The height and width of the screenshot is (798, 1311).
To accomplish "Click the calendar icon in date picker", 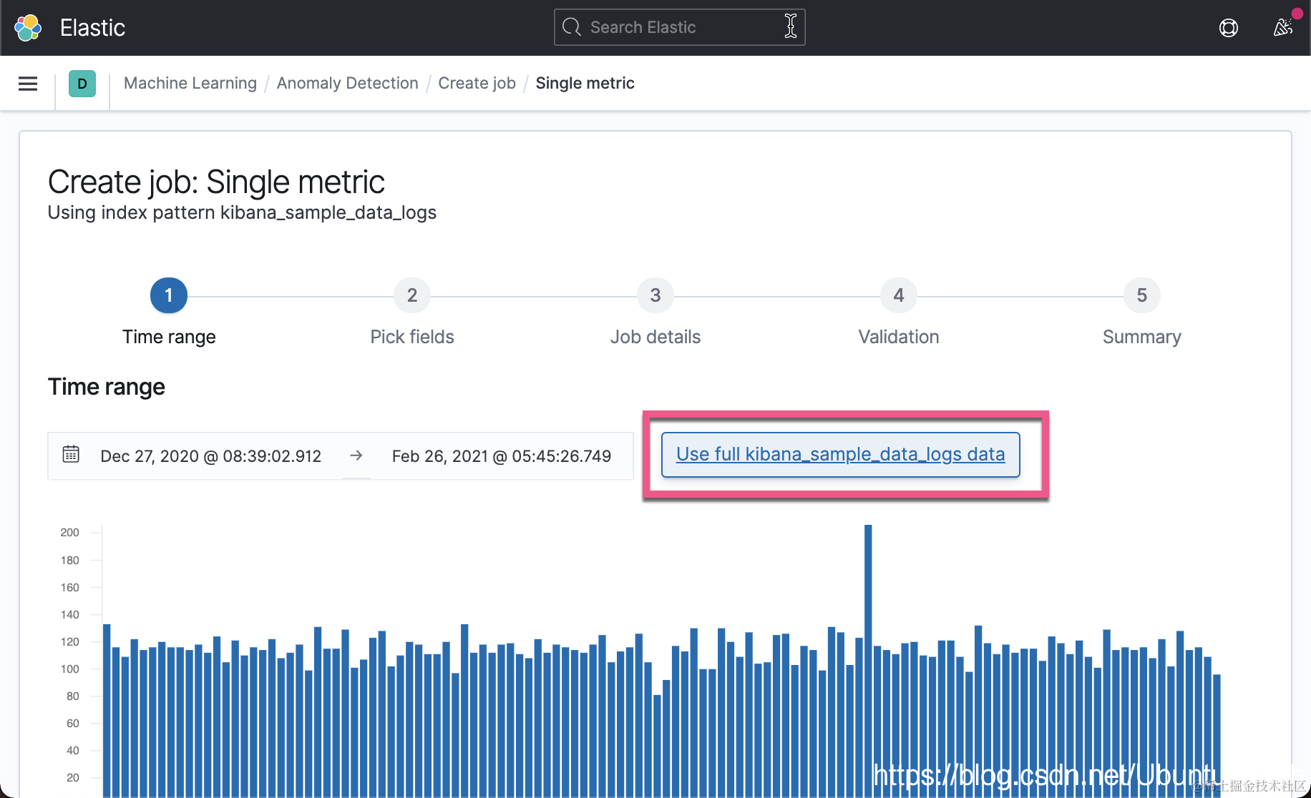I will [x=71, y=455].
